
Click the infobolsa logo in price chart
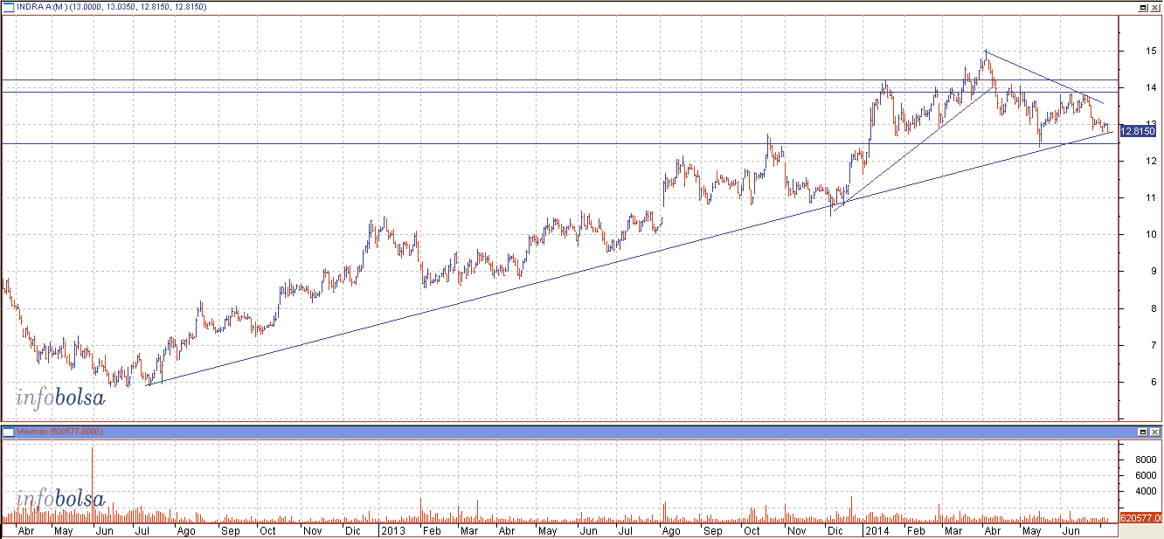tap(60, 398)
